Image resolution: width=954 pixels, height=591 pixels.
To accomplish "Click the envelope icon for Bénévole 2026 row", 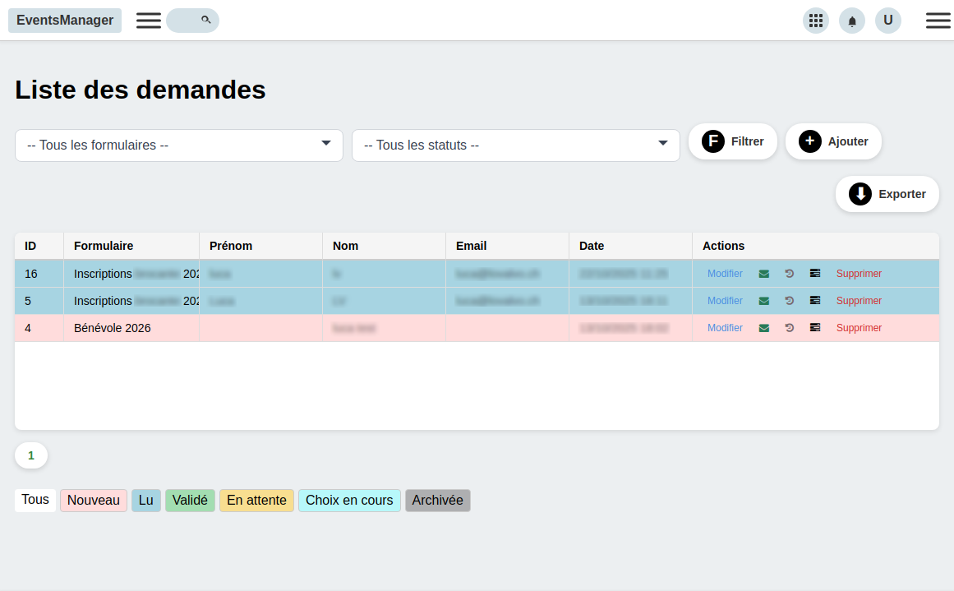I will (764, 328).
